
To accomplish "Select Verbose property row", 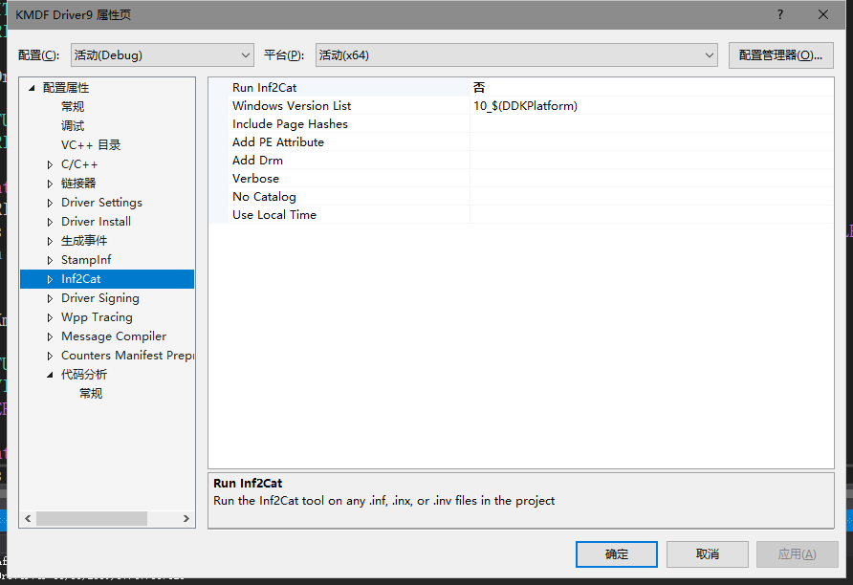I will click(520, 179).
